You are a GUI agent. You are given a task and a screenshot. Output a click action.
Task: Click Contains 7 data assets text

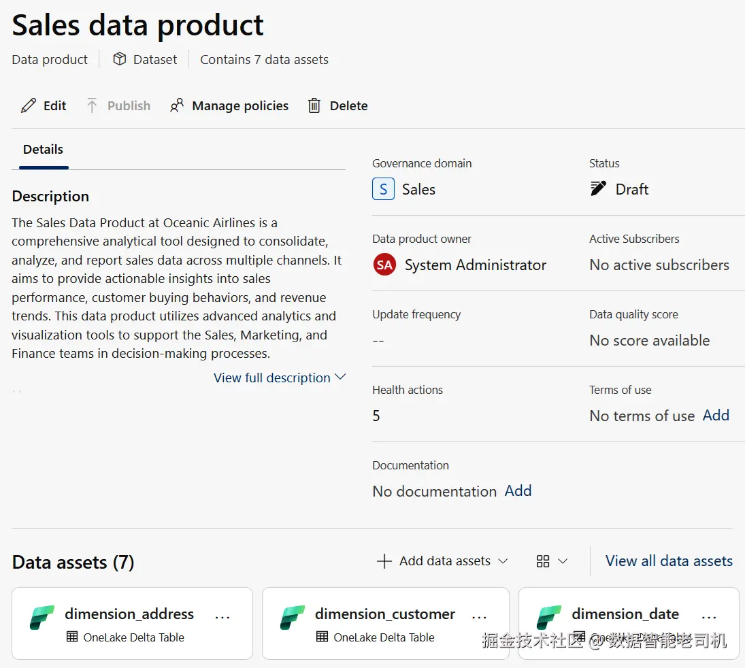(264, 59)
